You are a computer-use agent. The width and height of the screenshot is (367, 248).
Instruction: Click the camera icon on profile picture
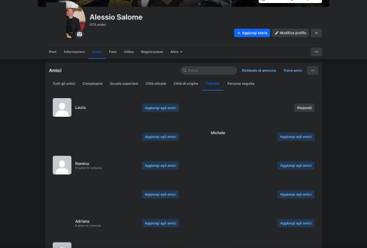79,34
